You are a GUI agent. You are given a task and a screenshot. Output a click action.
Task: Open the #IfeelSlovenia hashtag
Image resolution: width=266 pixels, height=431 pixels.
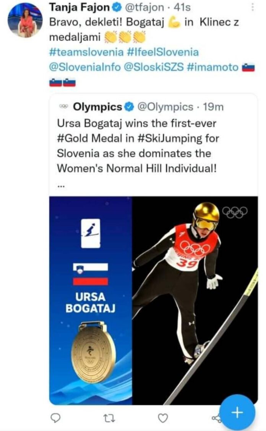click(163, 52)
